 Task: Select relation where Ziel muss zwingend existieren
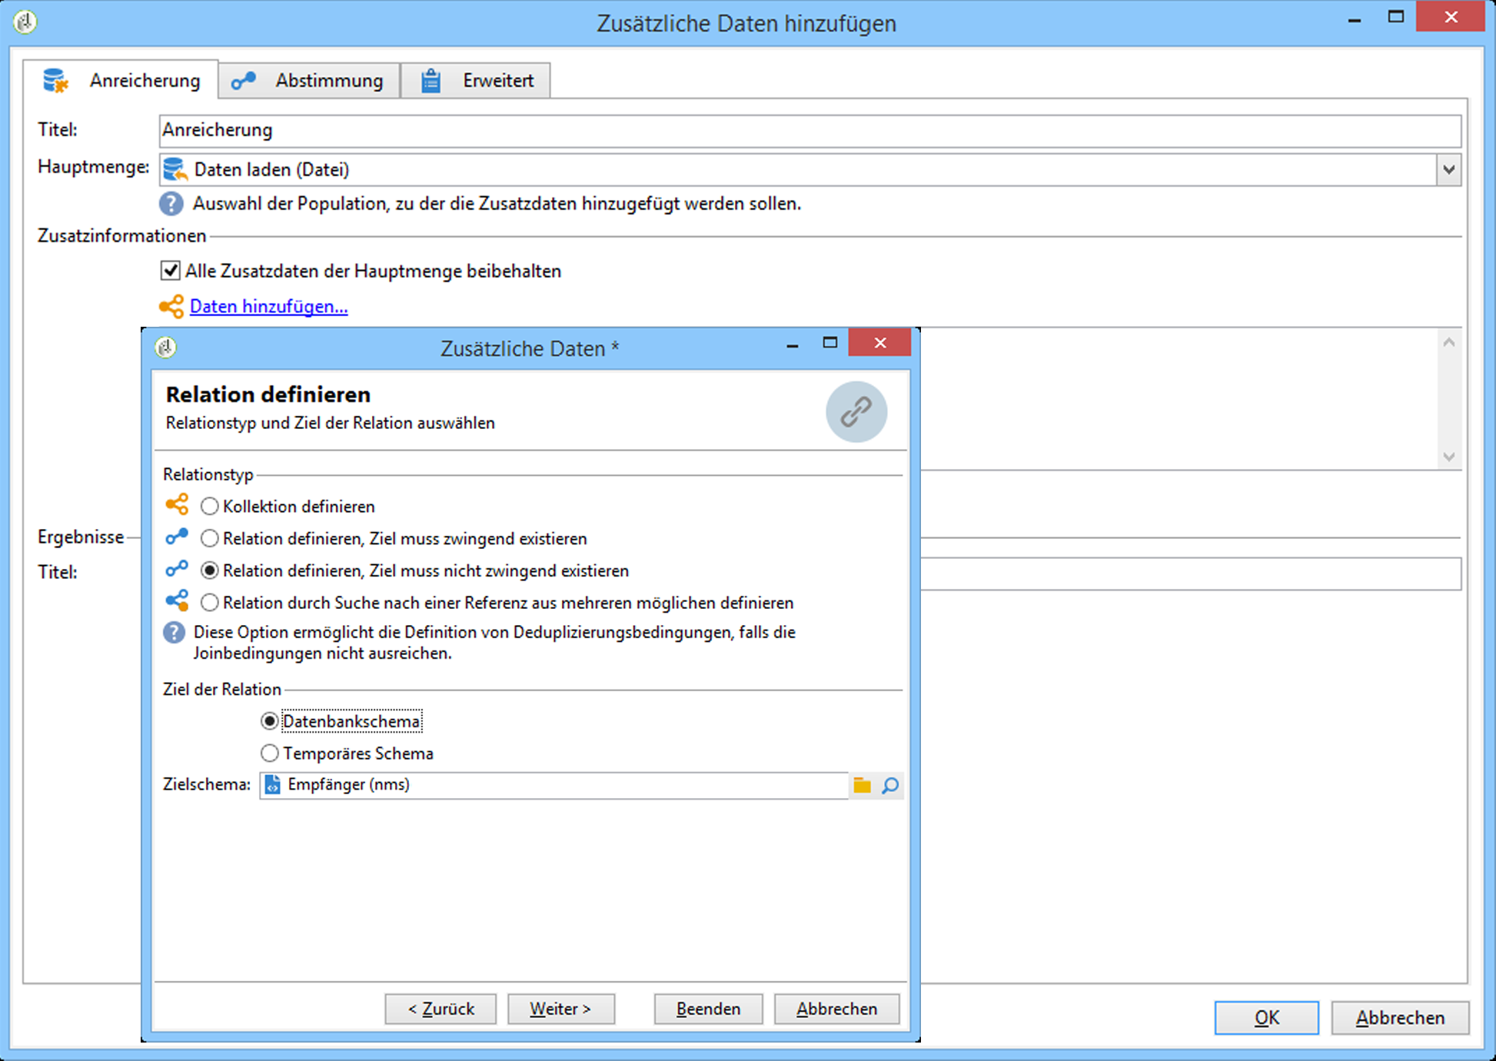coord(209,539)
